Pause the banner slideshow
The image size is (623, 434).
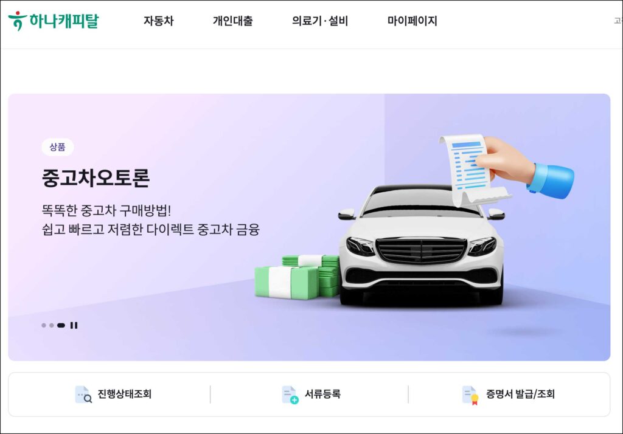[x=74, y=325]
